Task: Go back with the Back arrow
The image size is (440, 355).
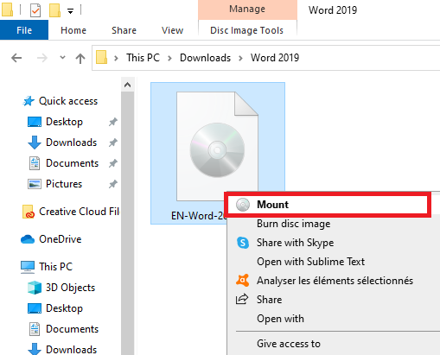Action: click(16, 58)
